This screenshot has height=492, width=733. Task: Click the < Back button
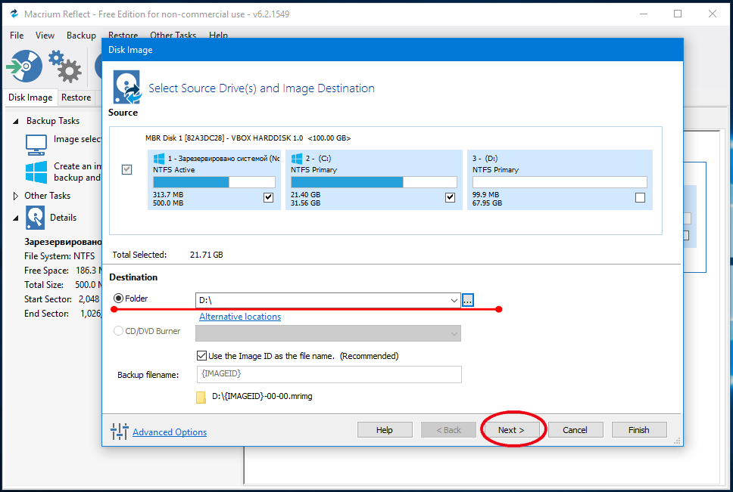tap(449, 430)
